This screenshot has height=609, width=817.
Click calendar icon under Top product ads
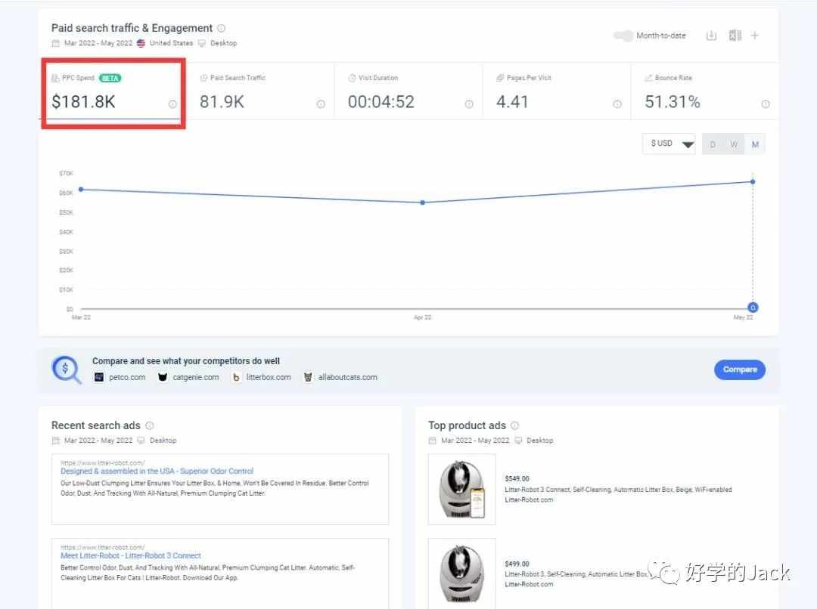pyautogui.click(x=432, y=441)
